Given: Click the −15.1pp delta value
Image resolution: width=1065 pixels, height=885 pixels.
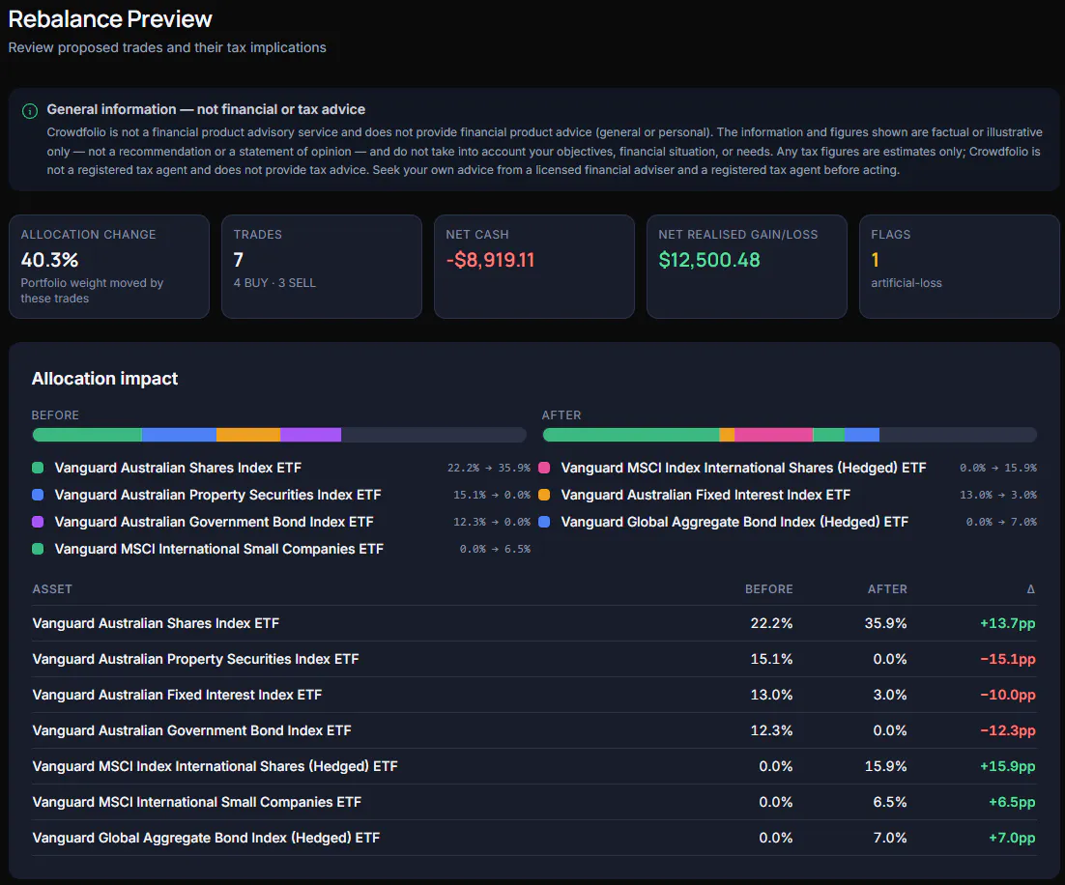Looking at the screenshot, I should [x=1007, y=659].
